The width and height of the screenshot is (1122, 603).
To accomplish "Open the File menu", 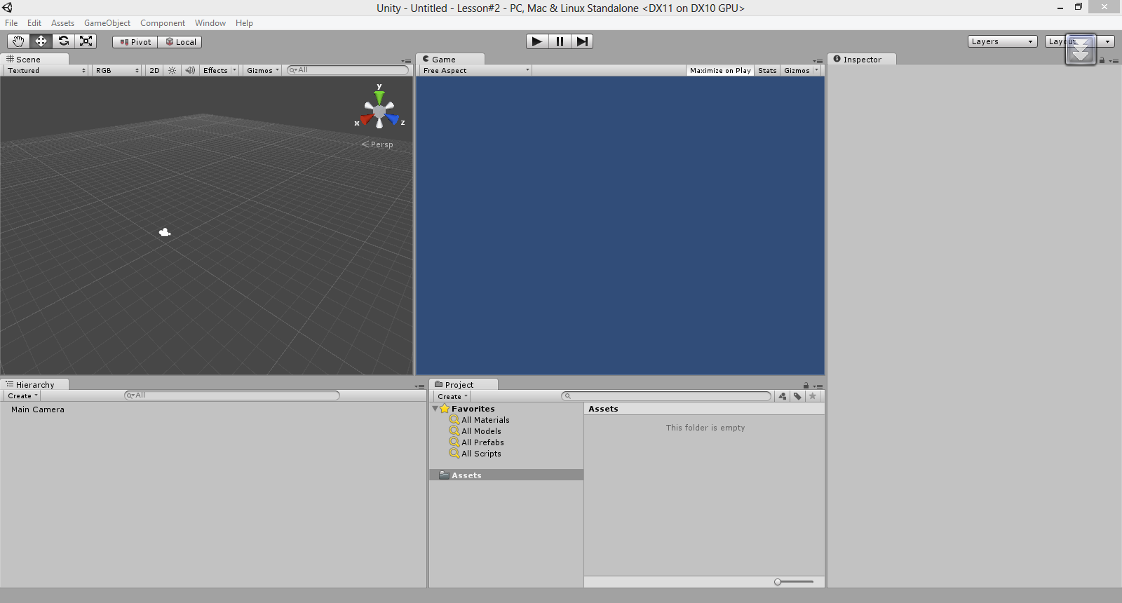I will [11, 23].
